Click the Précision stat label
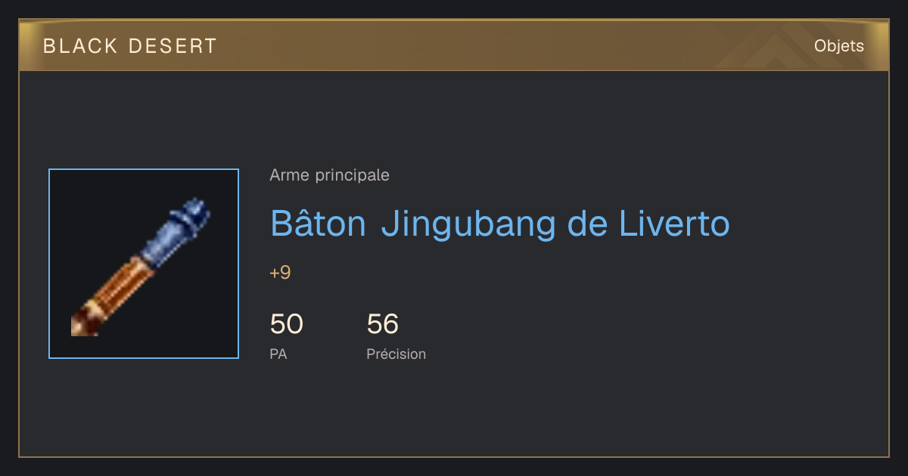The height and width of the screenshot is (476, 908). pyautogui.click(x=396, y=354)
